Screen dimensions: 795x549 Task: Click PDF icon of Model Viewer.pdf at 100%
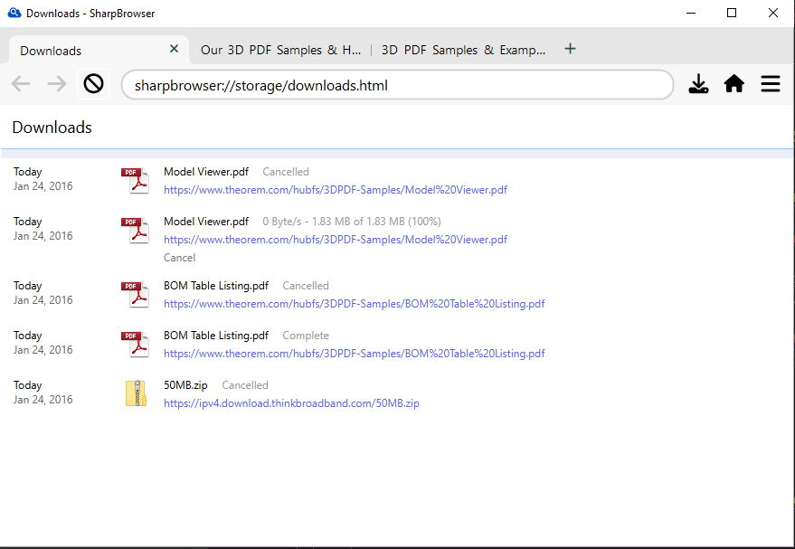pyautogui.click(x=135, y=230)
